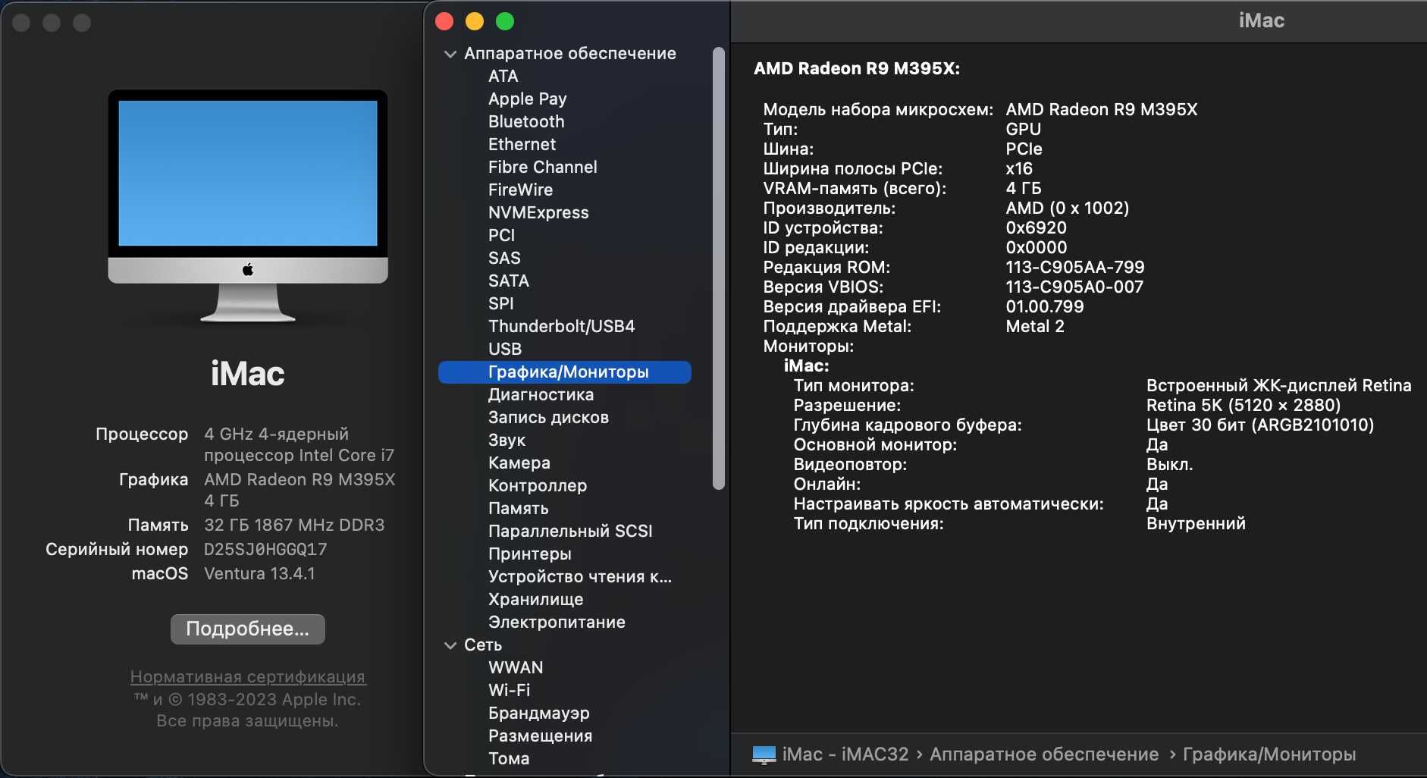Collapse the Аппаратное обеспечение section

coord(450,54)
